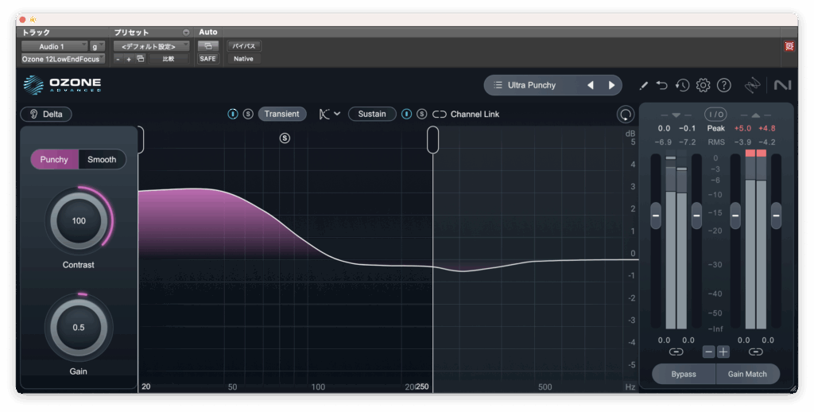This screenshot has height=412, width=814.
Task: Click the Bypass button in meter panel
Action: (683, 374)
